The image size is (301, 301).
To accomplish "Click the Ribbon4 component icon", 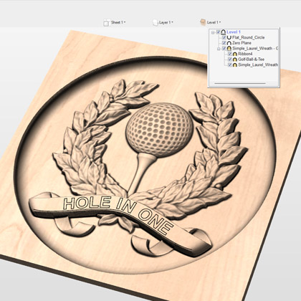I will 235,54.
